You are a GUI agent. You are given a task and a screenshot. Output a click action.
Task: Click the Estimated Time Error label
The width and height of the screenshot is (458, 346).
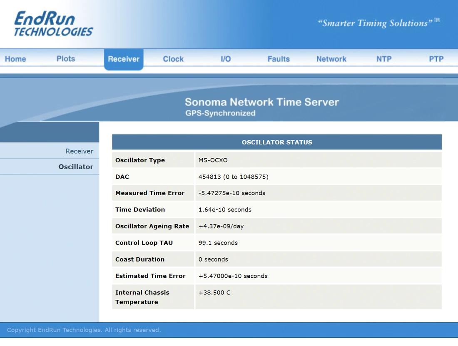pyautogui.click(x=150, y=276)
